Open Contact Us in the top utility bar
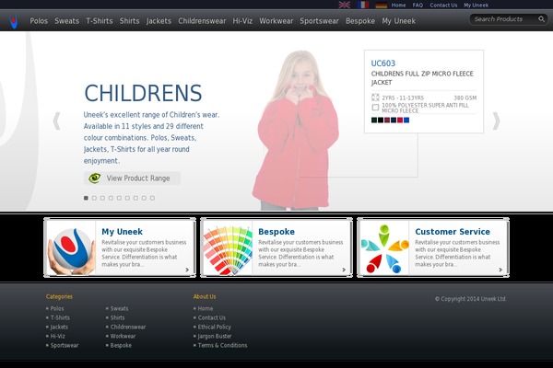 pyautogui.click(x=443, y=6)
